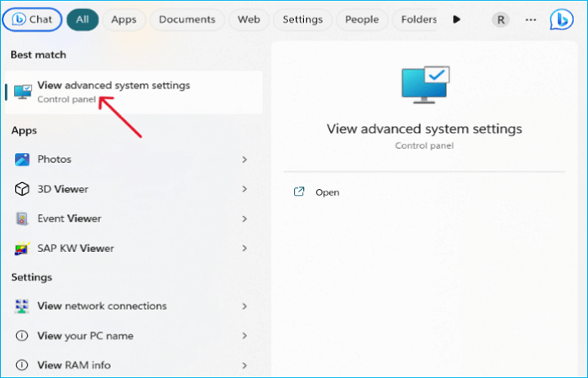Open View advanced system settings best match
This screenshot has width=588, height=378.
(113, 91)
